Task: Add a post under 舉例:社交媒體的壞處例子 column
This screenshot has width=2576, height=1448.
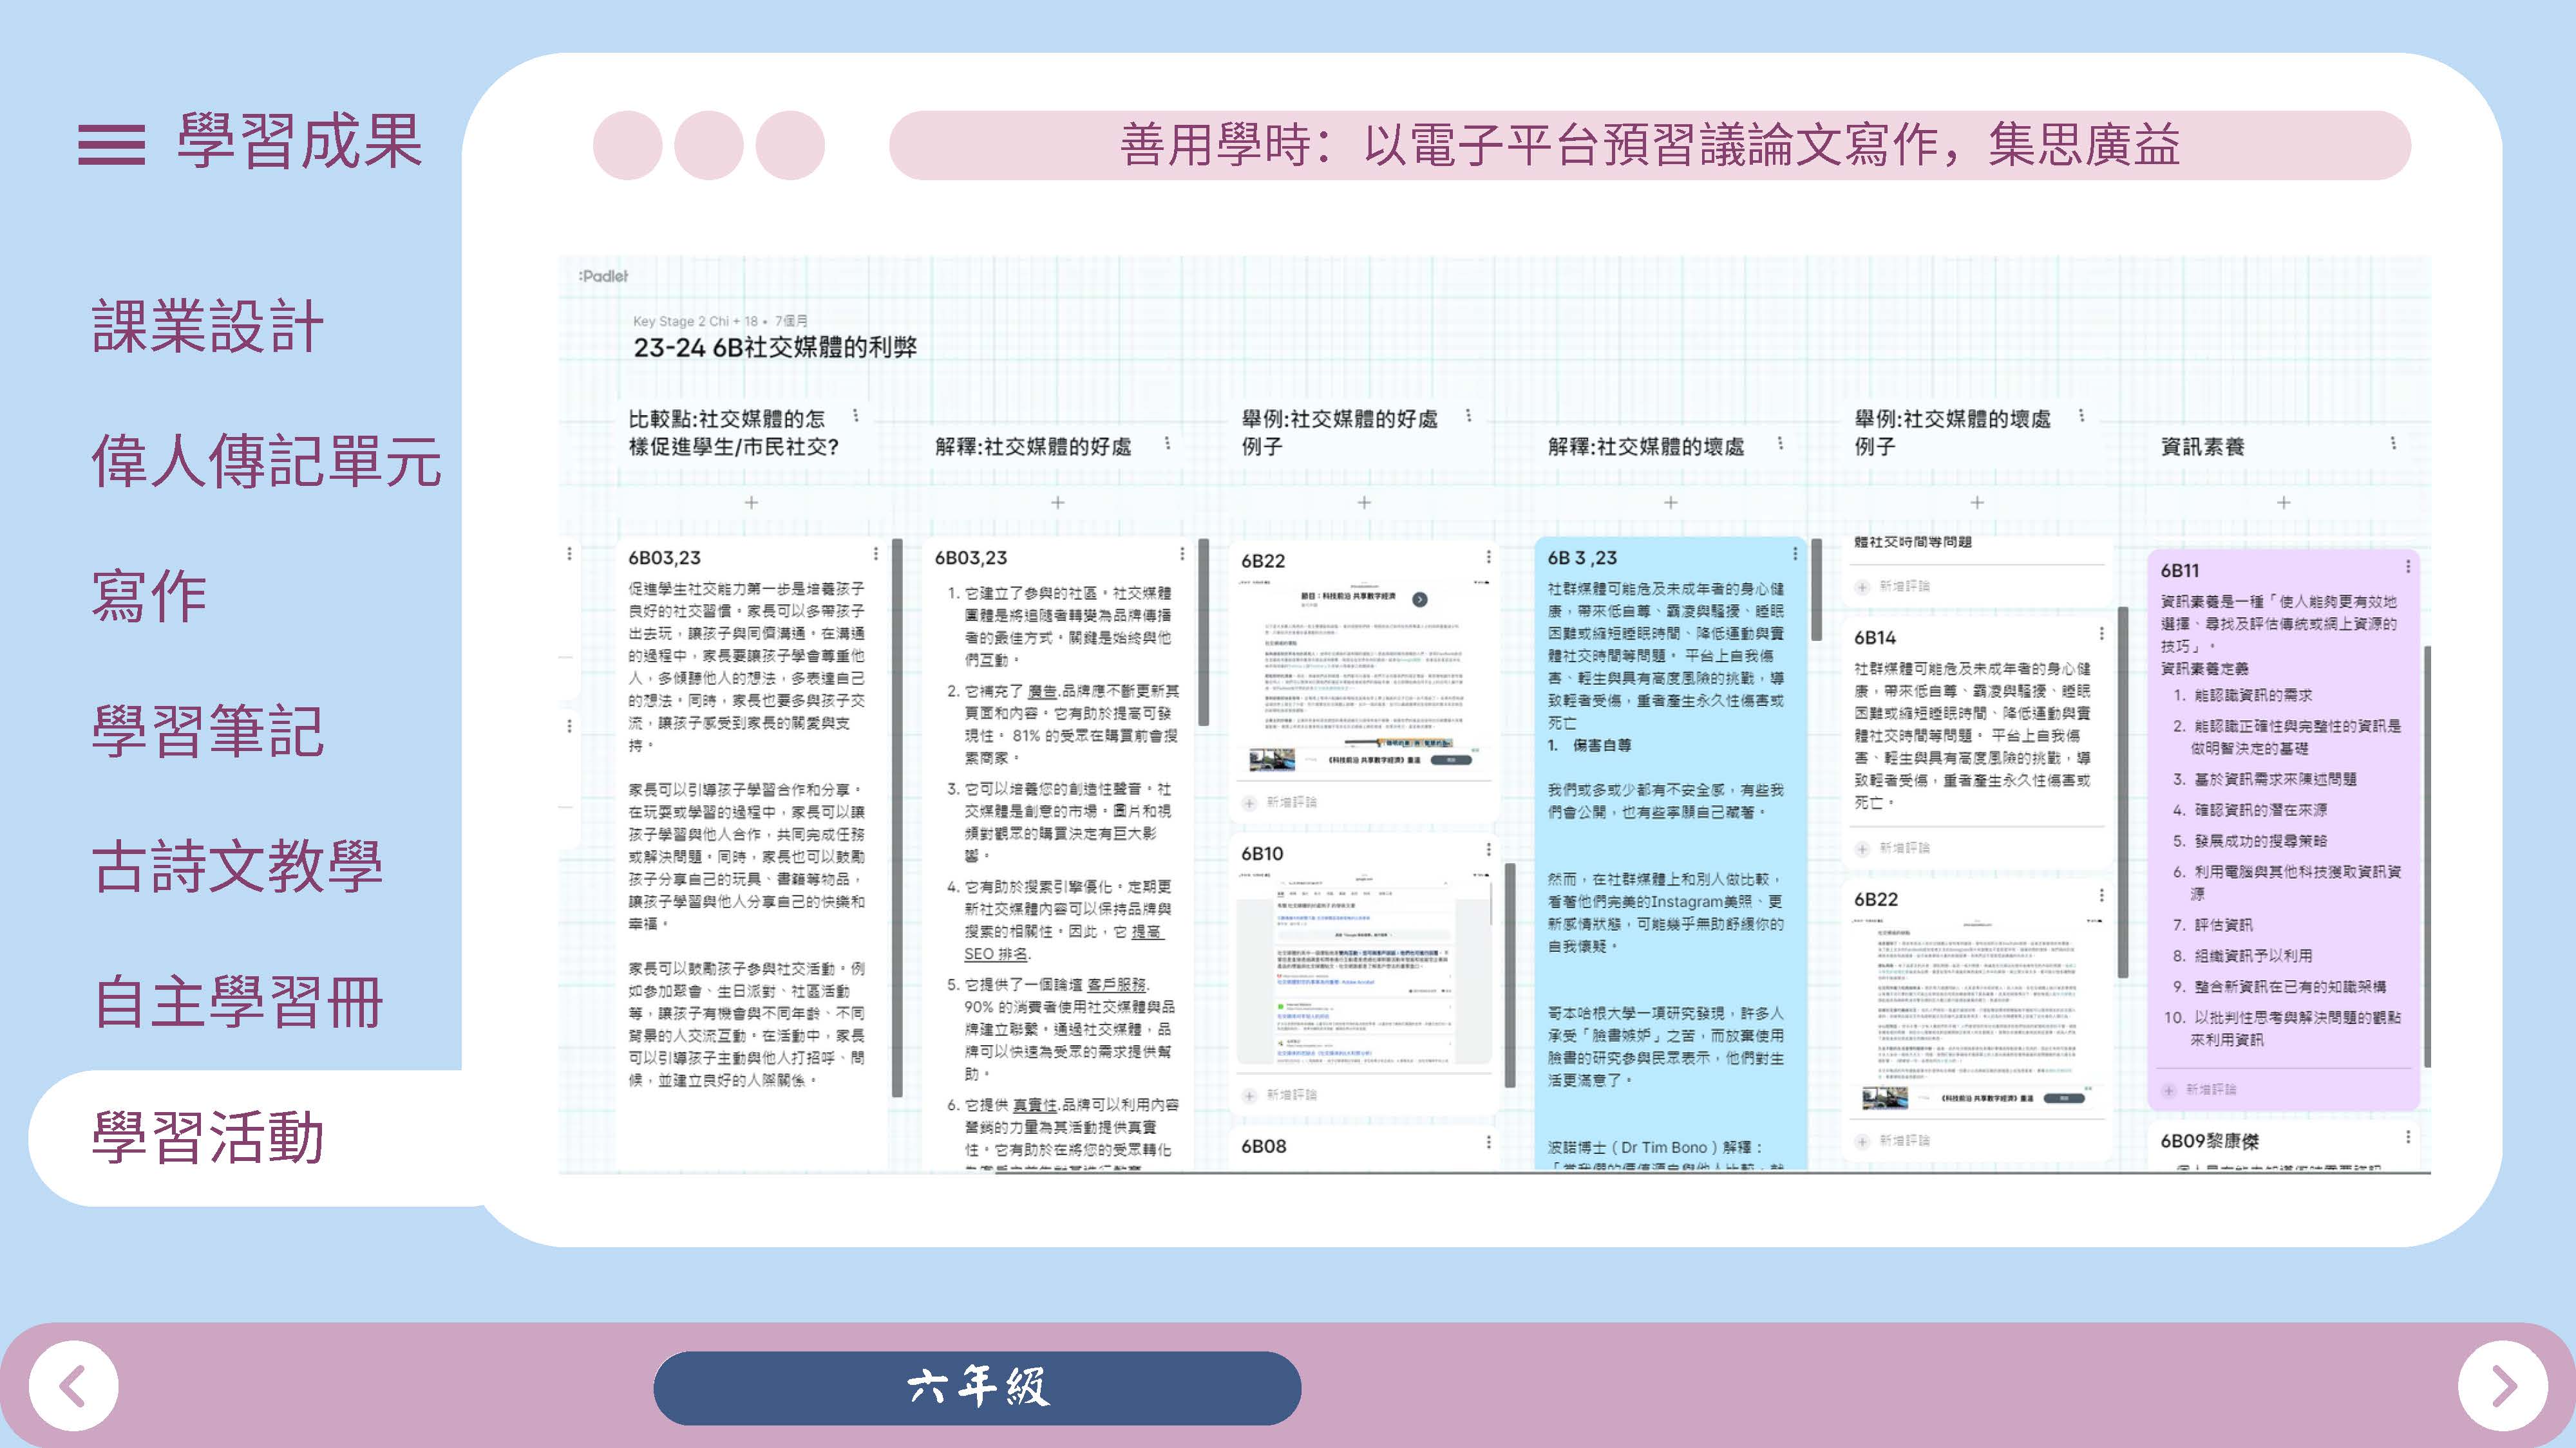Action: coord(1977,503)
